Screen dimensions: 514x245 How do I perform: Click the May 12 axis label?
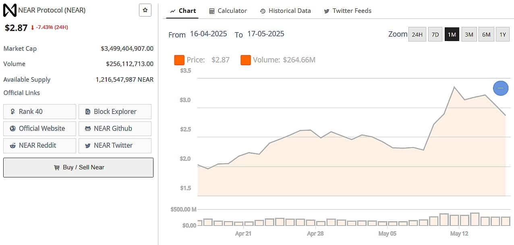[459, 233]
